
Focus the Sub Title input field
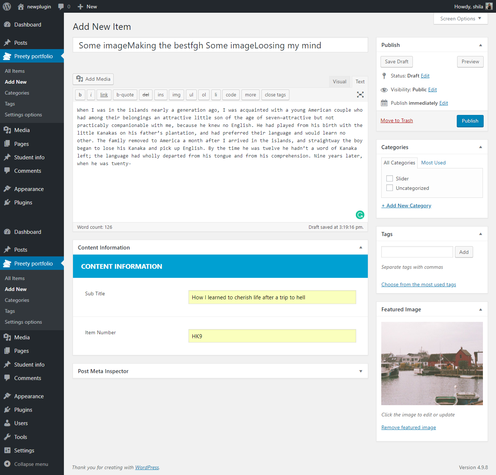272,297
